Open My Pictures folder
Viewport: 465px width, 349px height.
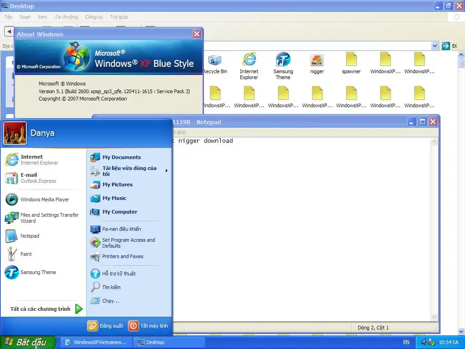tap(112, 184)
